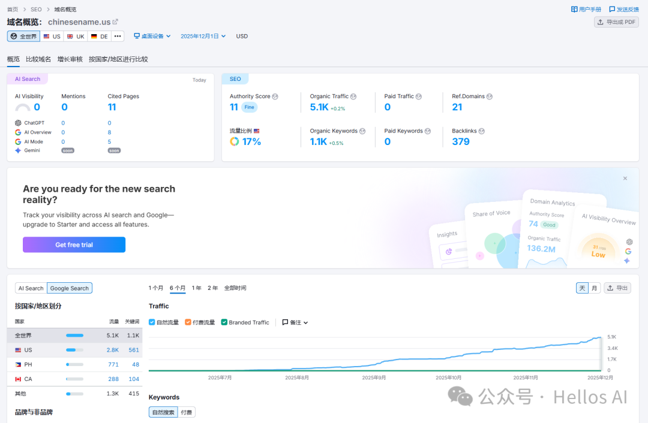The image size is (648, 423).
Task: Close the new search reality banner
Action: pyautogui.click(x=625, y=179)
